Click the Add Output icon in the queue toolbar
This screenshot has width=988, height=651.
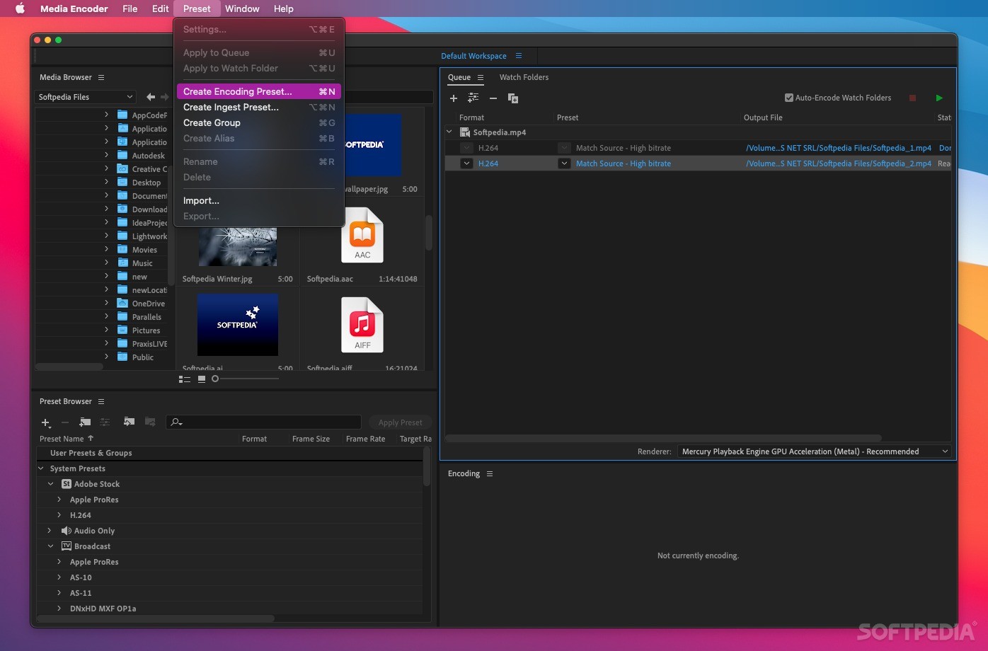tap(473, 98)
